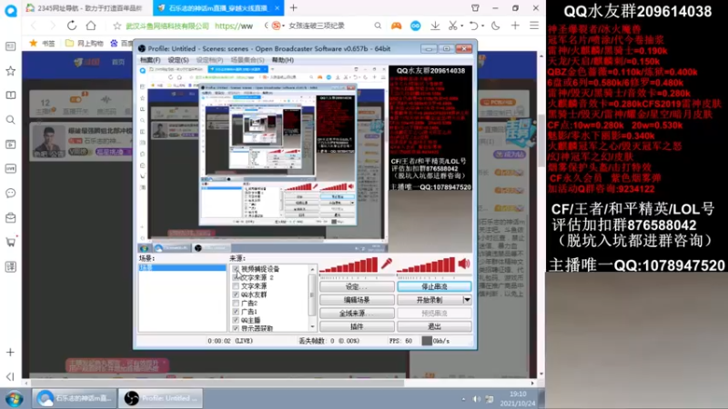The image size is (728, 409).
Task: Click the scissors screenshot tool
Action: (452, 26)
